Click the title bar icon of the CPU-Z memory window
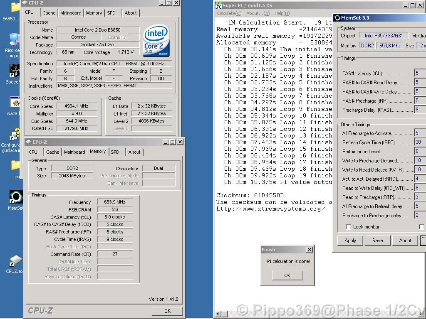 (29, 142)
